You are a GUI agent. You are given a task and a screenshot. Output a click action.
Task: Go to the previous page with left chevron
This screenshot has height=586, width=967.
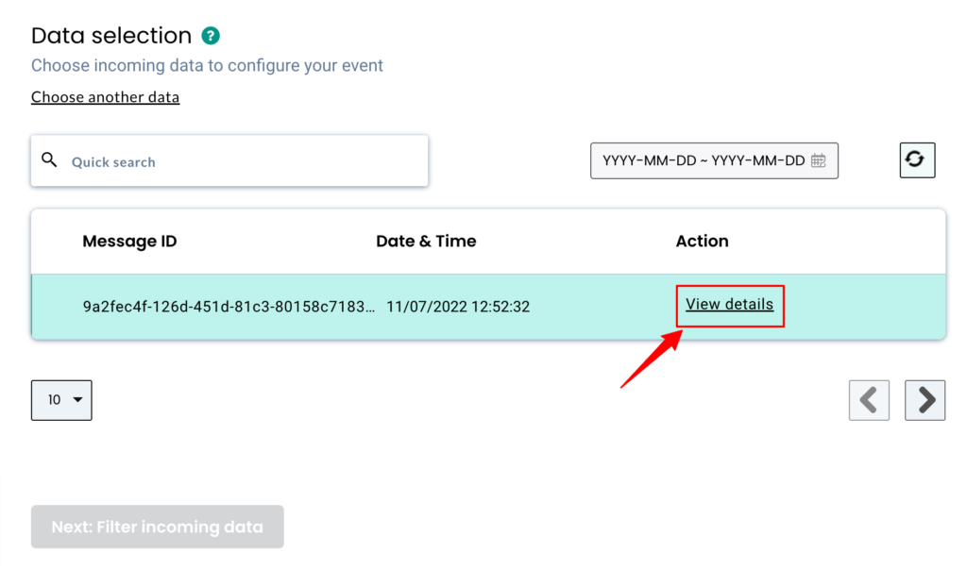(869, 400)
